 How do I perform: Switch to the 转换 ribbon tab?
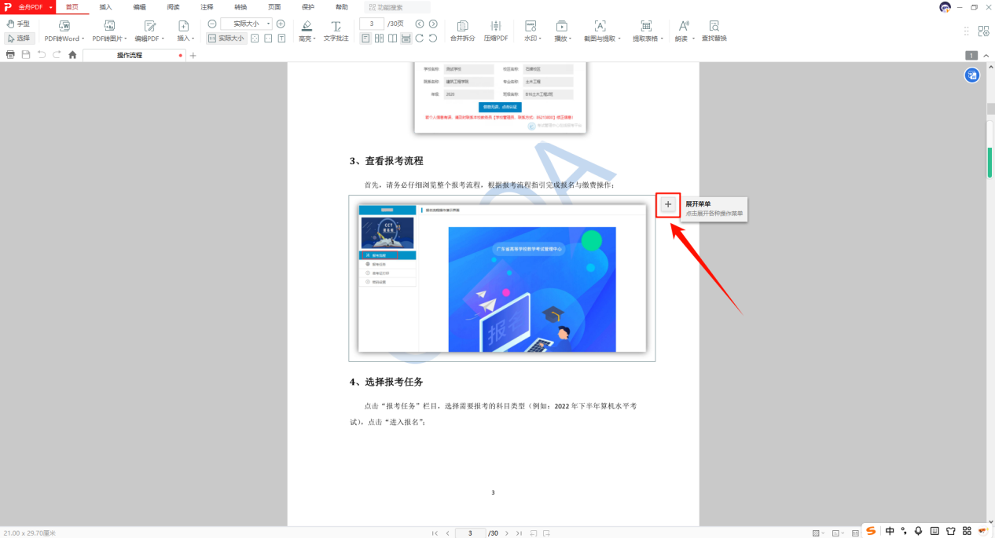[x=240, y=5]
